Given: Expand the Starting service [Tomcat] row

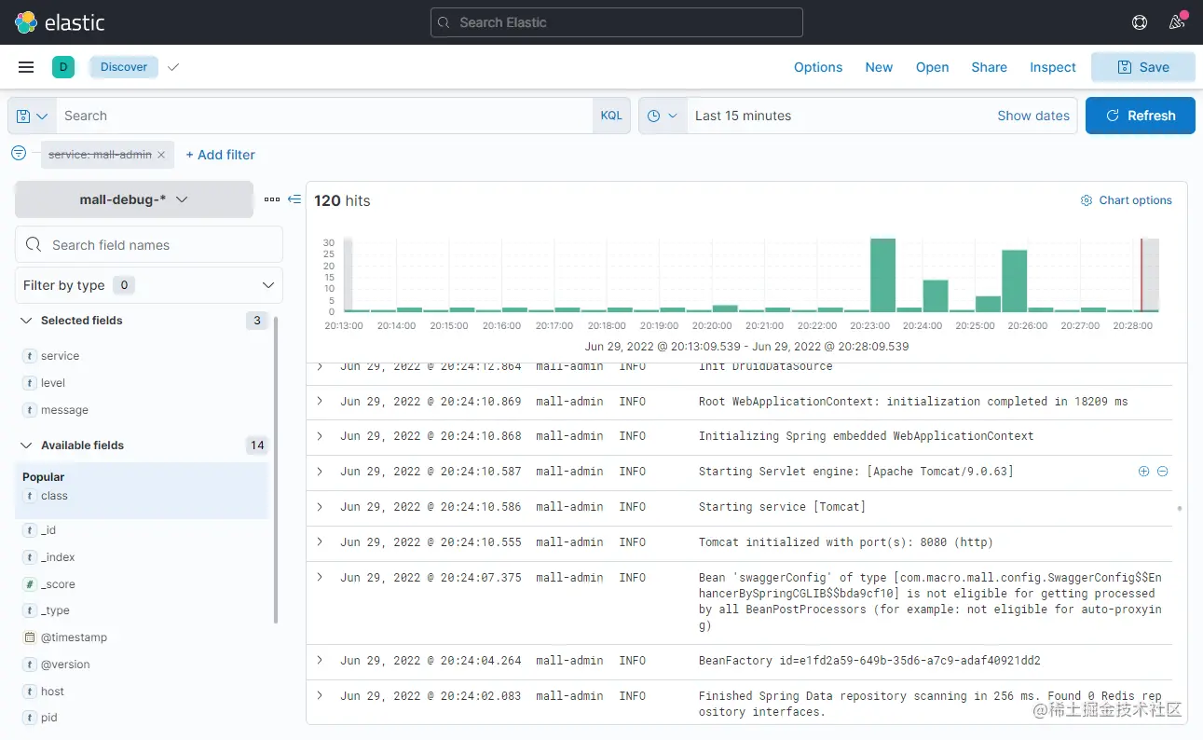Looking at the screenshot, I should click(320, 506).
